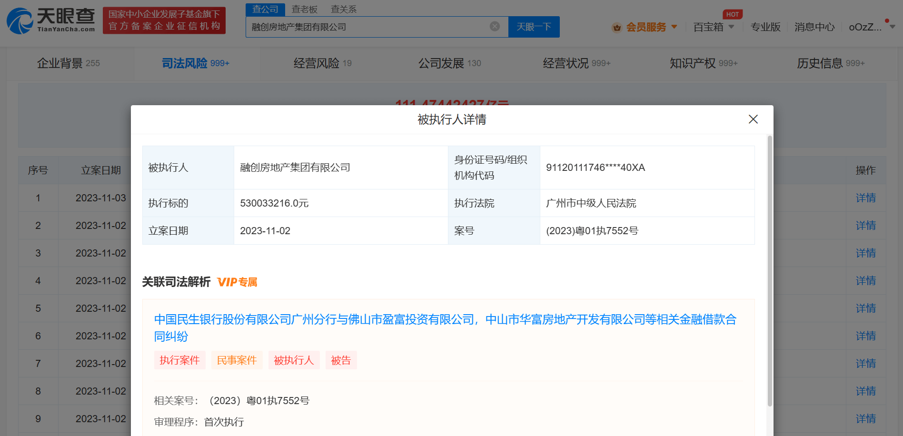Click the 天眼一下 search button
Screen dimensions: 903x436
click(534, 27)
